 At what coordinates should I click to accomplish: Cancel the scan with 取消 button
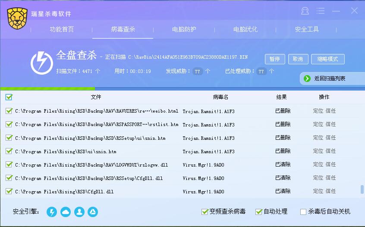click(x=298, y=59)
